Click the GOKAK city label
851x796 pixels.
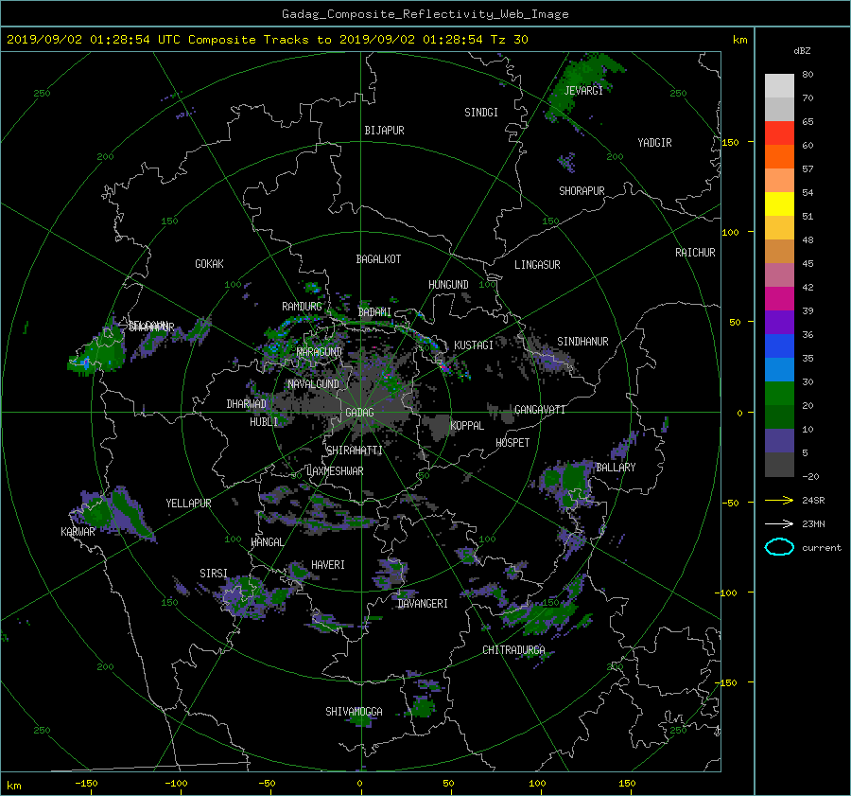pos(210,264)
